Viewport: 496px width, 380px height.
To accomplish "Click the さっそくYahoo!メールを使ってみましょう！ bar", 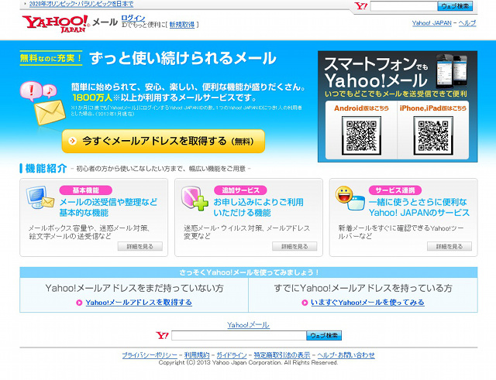I will 249,272.
